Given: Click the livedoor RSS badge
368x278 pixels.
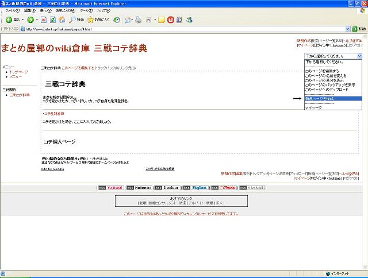Looking at the screenshot, I should click(167, 187).
